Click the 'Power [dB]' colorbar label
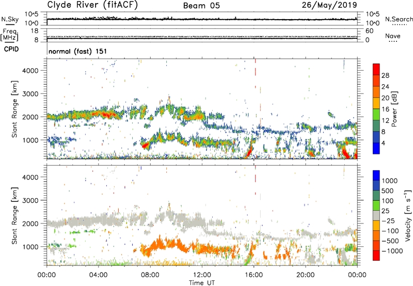The width and height of the screenshot is (413, 286). click(x=394, y=109)
